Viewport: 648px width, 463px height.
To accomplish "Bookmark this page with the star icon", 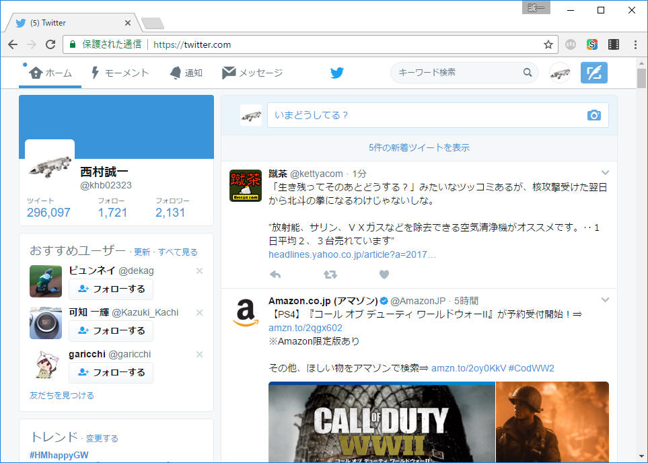I will (x=548, y=44).
